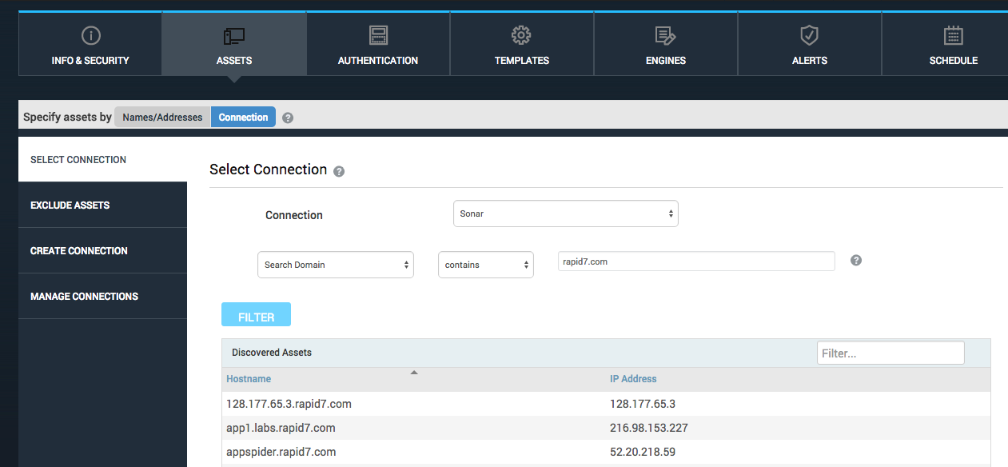Switch asset mode to Names/Addresses
Viewport: 1008px width, 467px height.
tap(162, 117)
